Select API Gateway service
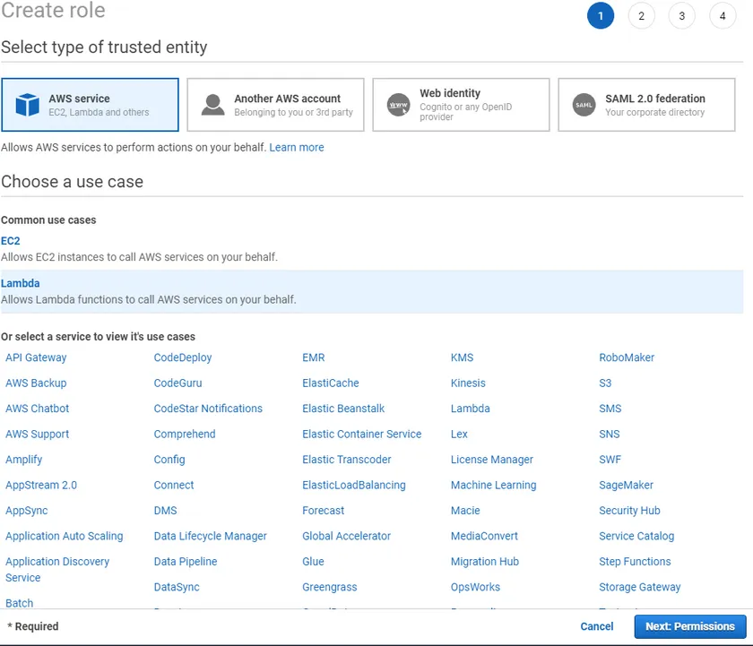Image resolution: width=753 pixels, height=646 pixels. click(x=36, y=357)
